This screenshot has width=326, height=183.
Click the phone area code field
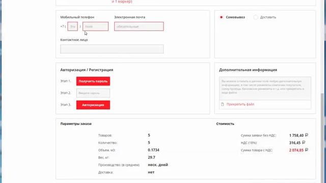point(72,26)
